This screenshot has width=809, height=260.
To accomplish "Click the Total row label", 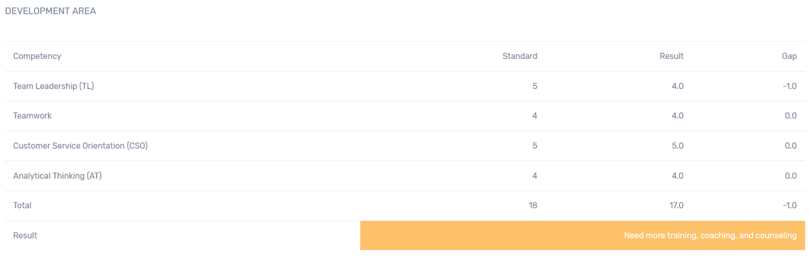I will point(23,205).
